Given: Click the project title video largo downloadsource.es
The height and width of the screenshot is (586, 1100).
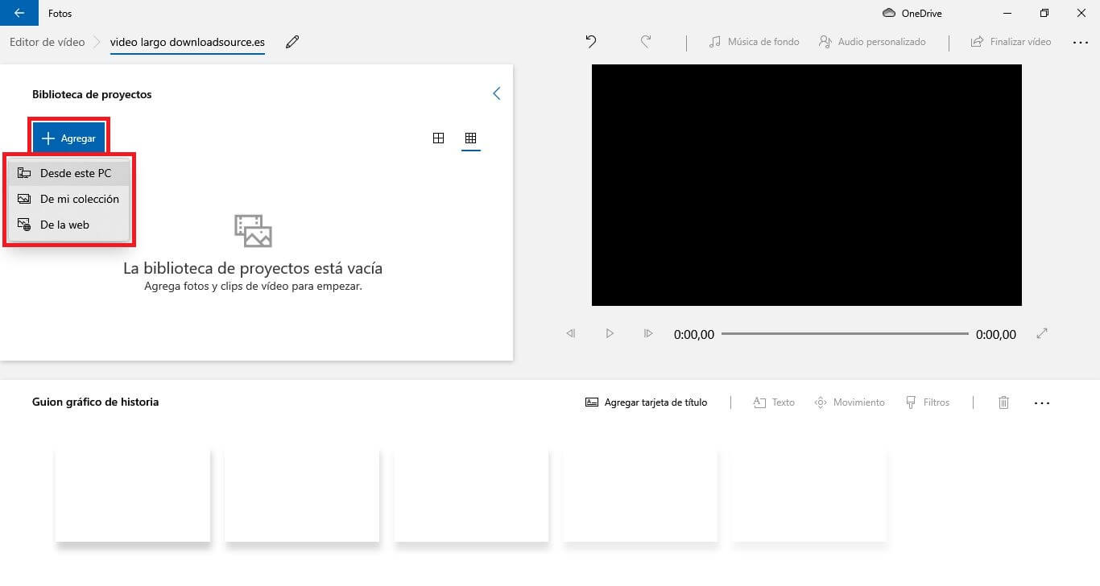Looking at the screenshot, I should click(x=188, y=42).
